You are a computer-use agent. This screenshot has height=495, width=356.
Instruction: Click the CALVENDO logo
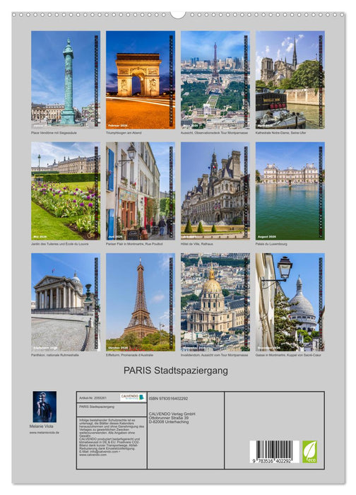pyautogui.click(x=132, y=397)
